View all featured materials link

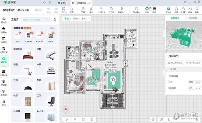52,28
